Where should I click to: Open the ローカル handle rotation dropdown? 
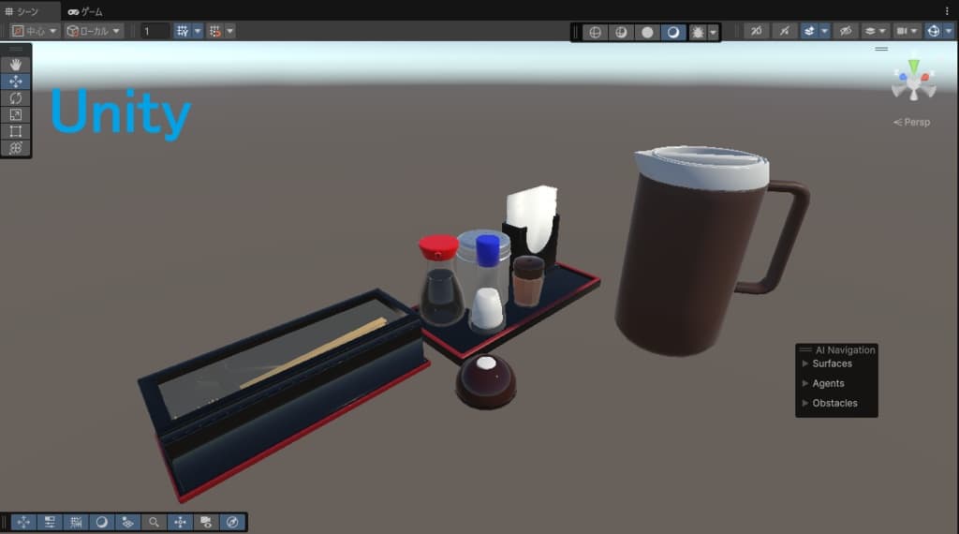pyautogui.click(x=94, y=31)
